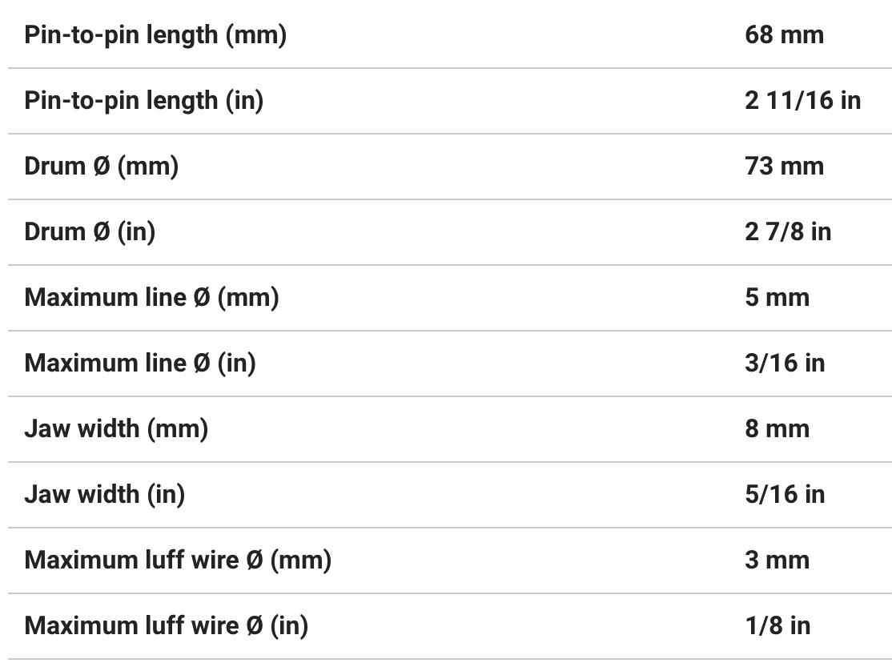The width and height of the screenshot is (892, 663).
Task: Click the "Jaw width (in)" label
Action: (105, 495)
